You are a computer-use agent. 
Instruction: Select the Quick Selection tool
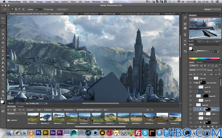(x=3, y=30)
